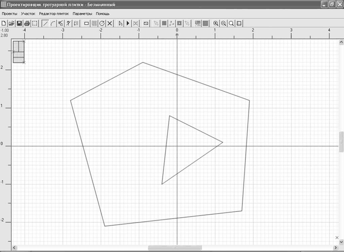
Task: Open the Участок menu
Action: (x=28, y=14)
